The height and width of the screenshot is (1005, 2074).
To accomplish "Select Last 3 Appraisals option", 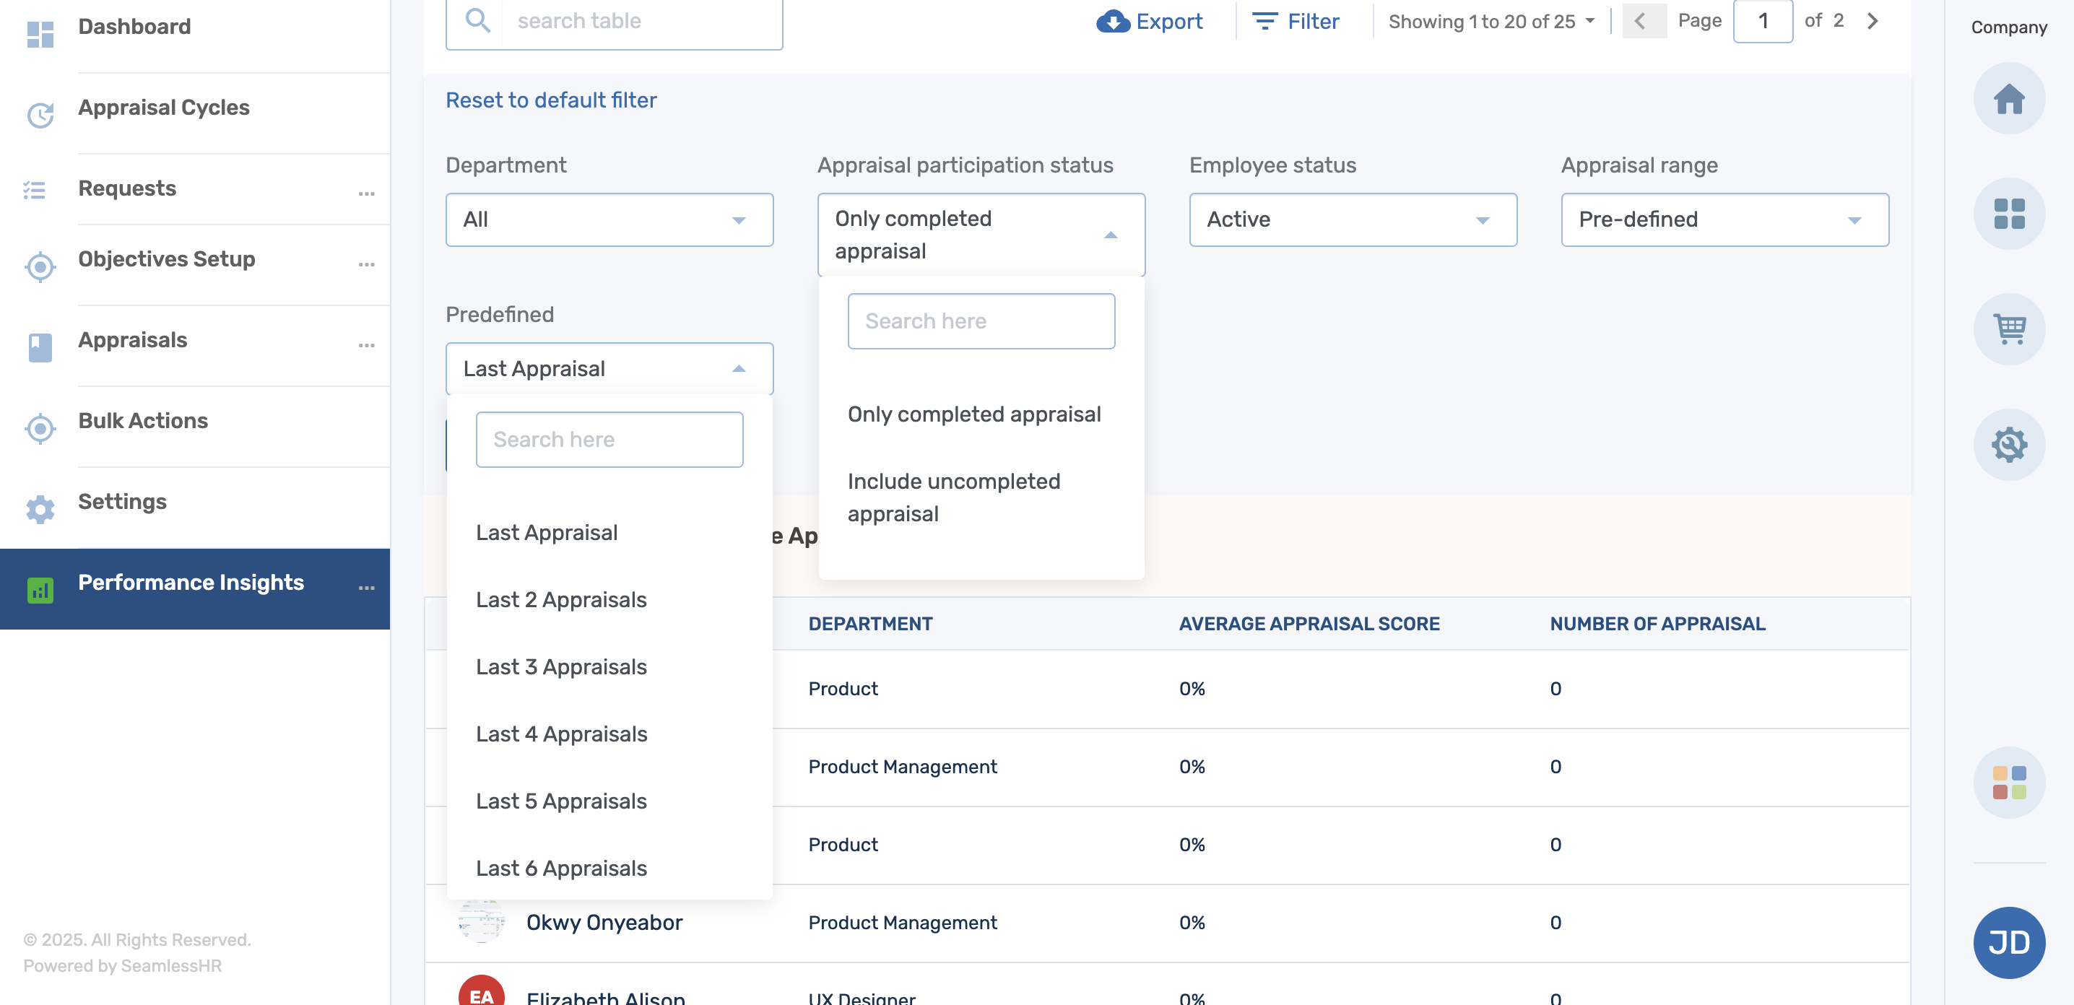I will (561, 666).
